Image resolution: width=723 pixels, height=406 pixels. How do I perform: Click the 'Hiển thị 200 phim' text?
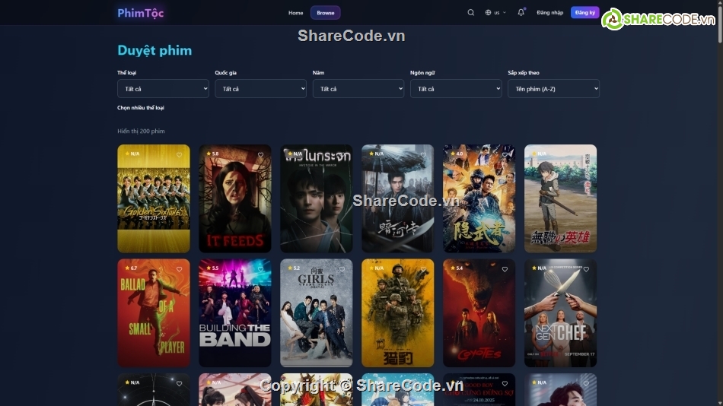[x=141, y=131]
